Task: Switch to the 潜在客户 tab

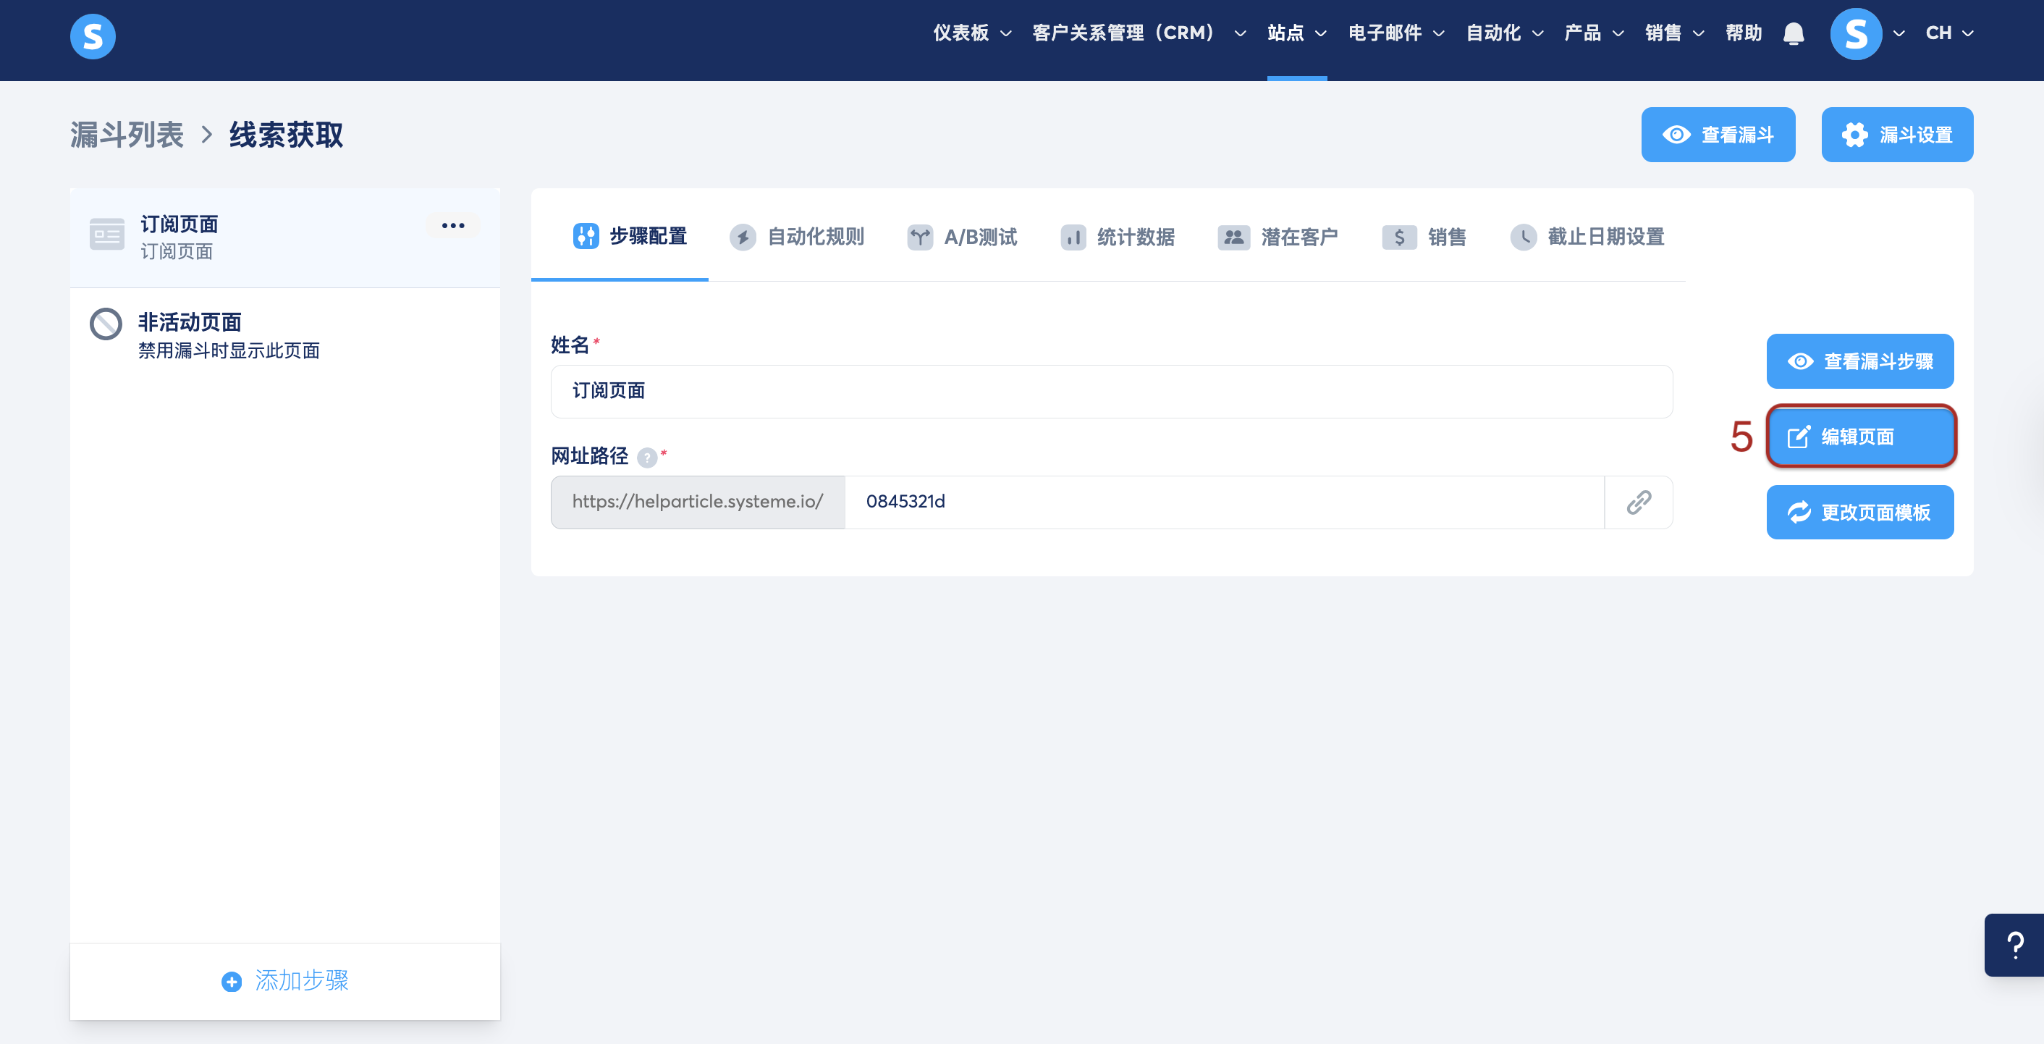Action: [x=1277, y=237]
